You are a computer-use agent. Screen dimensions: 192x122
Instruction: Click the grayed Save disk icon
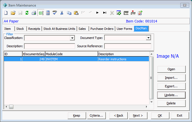20,13
